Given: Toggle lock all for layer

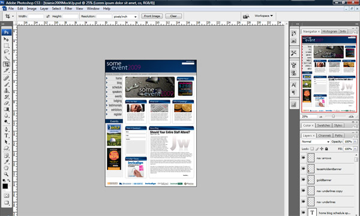Looking at the screenshot, I should (326, 149).
